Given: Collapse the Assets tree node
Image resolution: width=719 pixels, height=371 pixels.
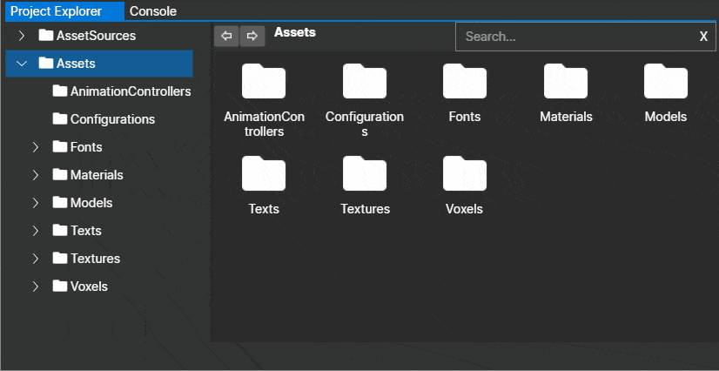Looking at the screenshot, I should [22, 64].
